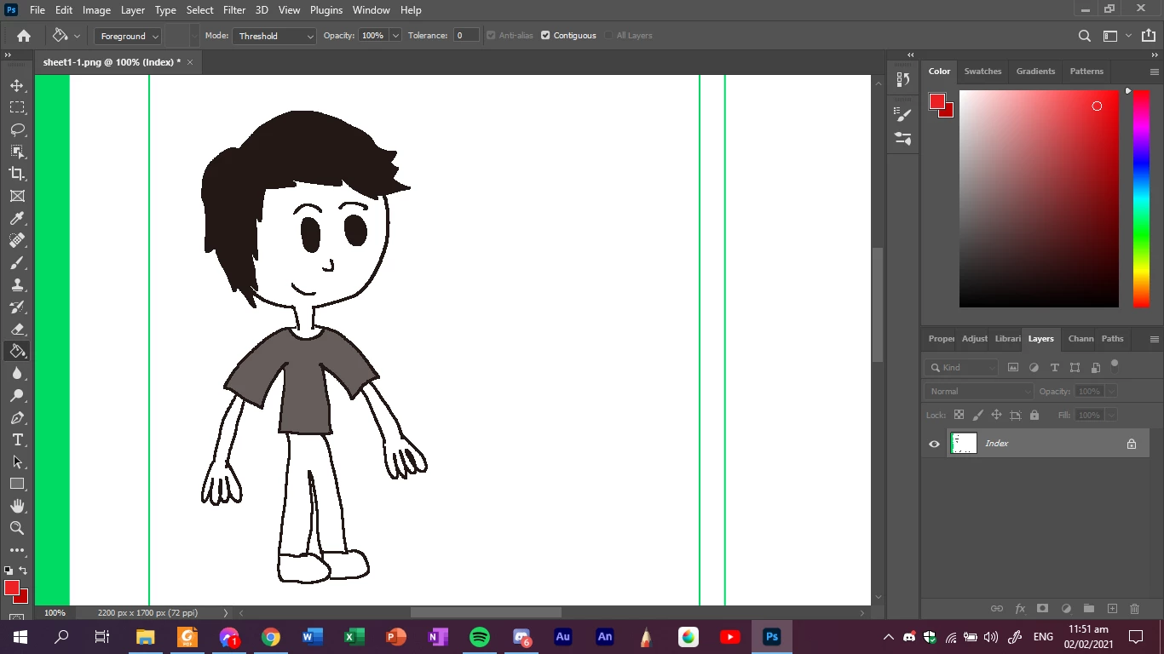This screenshot has height=654, width=1164.
Task: Select the Move tool
Action: pyautogui.click(x=17, y=85)
